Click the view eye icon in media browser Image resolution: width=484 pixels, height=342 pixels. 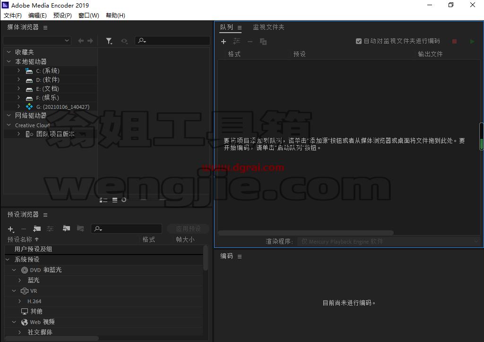124,41
